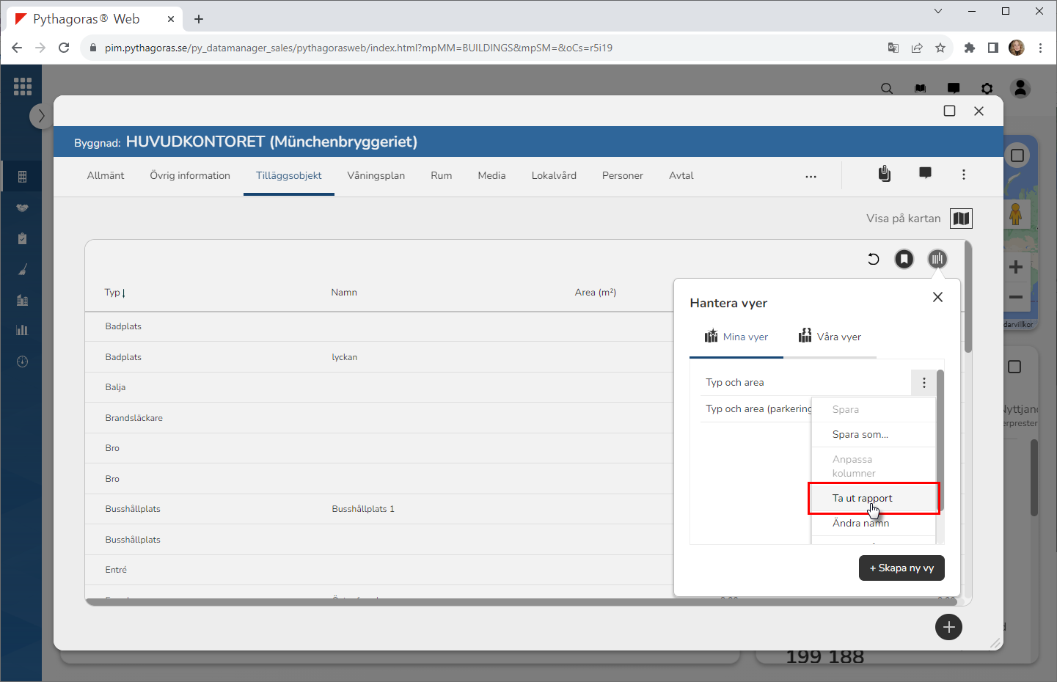1057x682 pixels.
Task: Click the reset view refresh icon
Action: click(x=873, y=259)
